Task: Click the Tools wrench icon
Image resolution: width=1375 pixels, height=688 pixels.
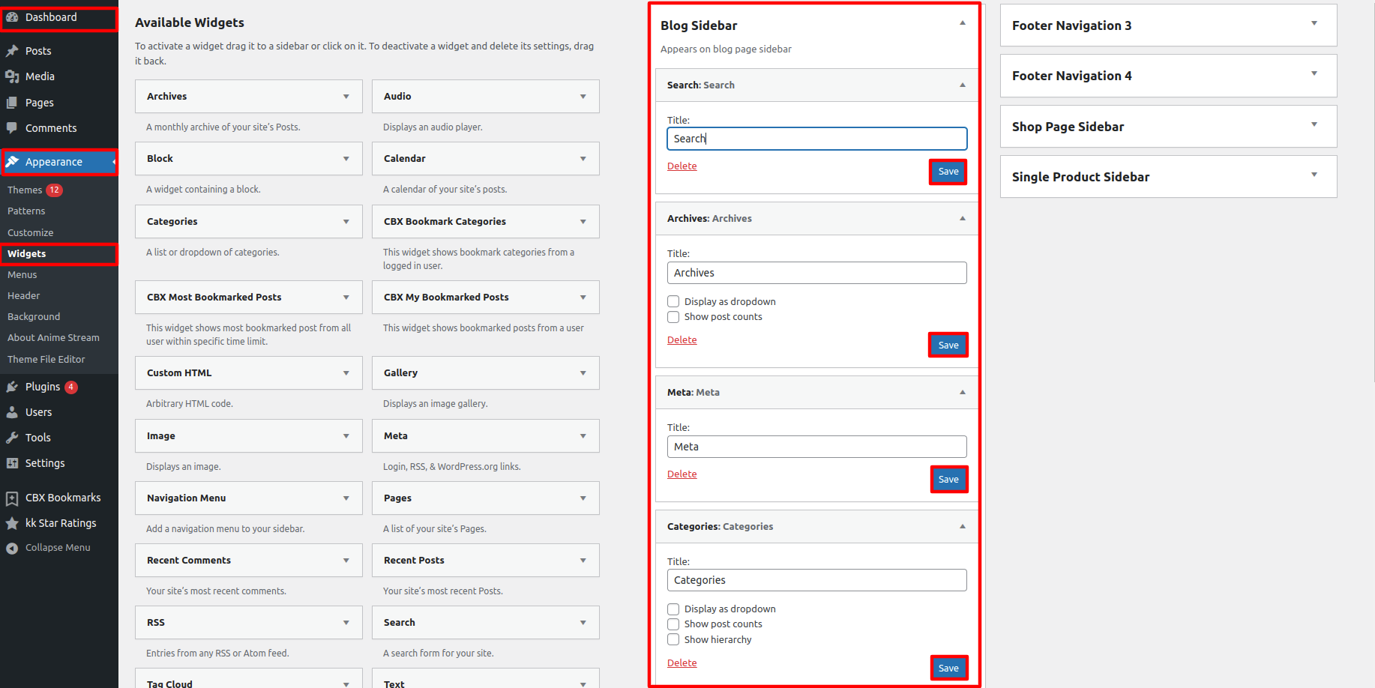Action: click(x=12, y=438)
